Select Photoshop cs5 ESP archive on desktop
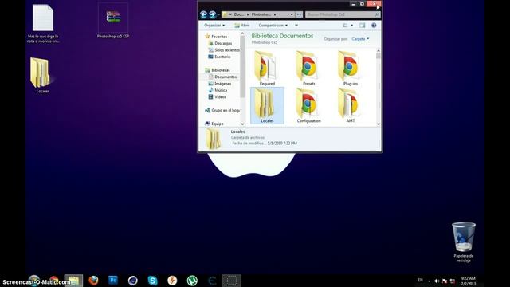The height and width of the screenshot is (287, 510). click(x=113, y=21)
